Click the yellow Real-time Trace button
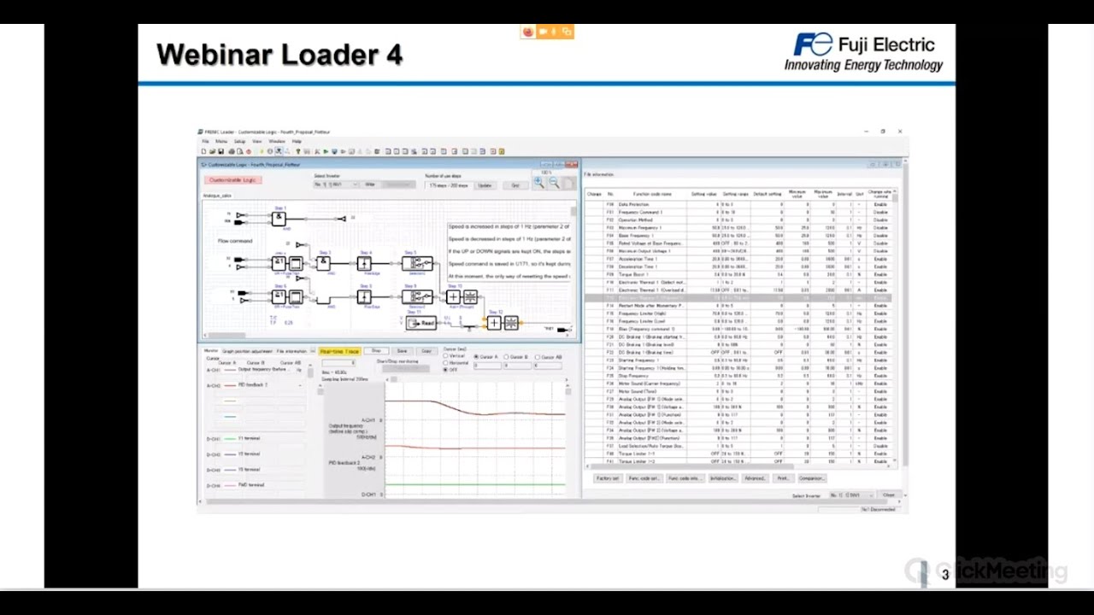Image resolution: width=1094 pixels, height=615 pixels. tap(340, 351)
